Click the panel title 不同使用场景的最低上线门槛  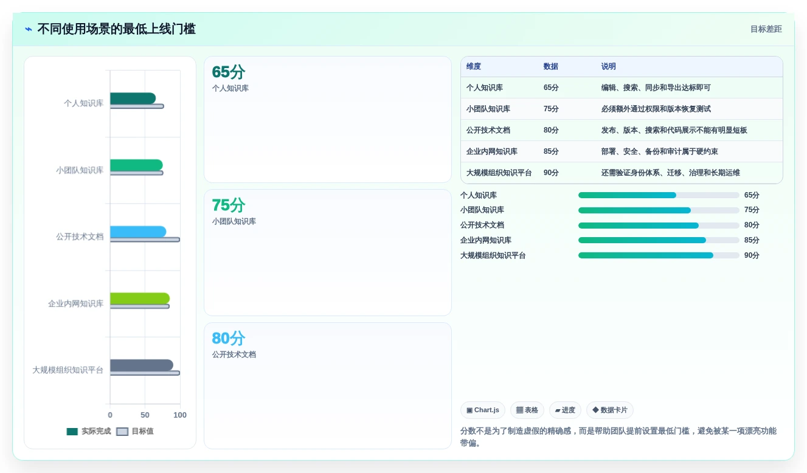116,29
